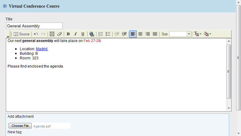Click the Insert Link globe icon

(x=92, y=34)
